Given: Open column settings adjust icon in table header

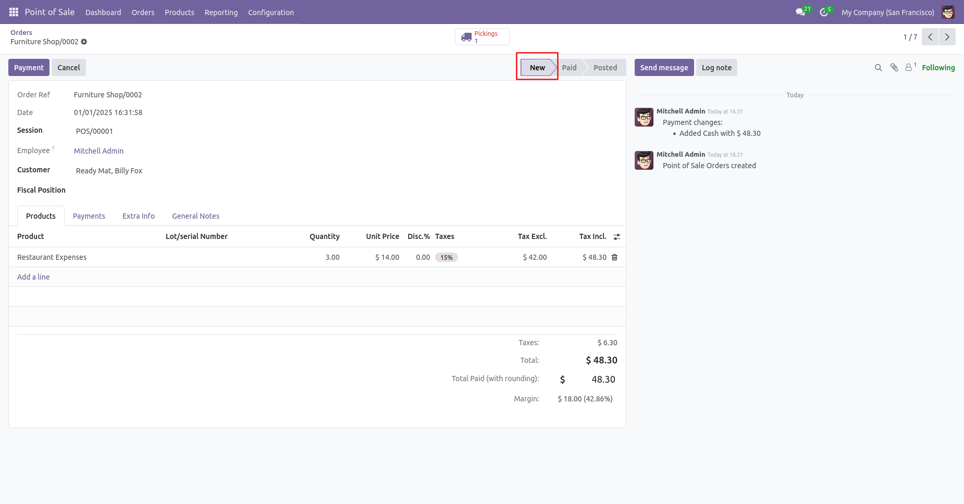Looking at the screenshot, I should (617, 237).
